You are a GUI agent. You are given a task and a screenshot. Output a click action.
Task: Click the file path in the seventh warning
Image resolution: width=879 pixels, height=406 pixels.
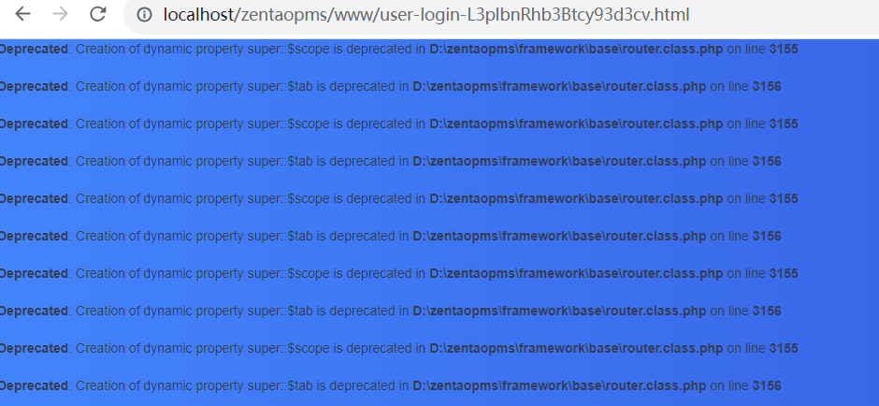(575, 273)
